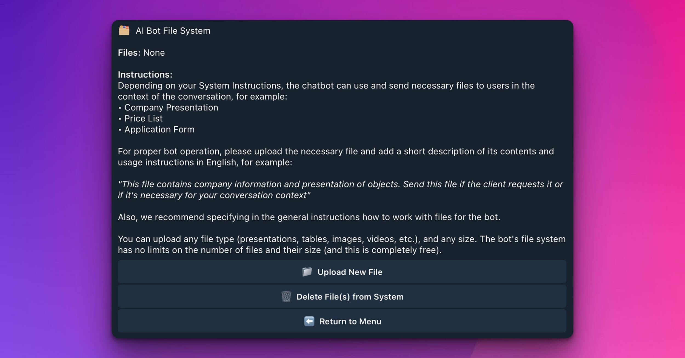Click the trash can icon

[x=286, y=296]
